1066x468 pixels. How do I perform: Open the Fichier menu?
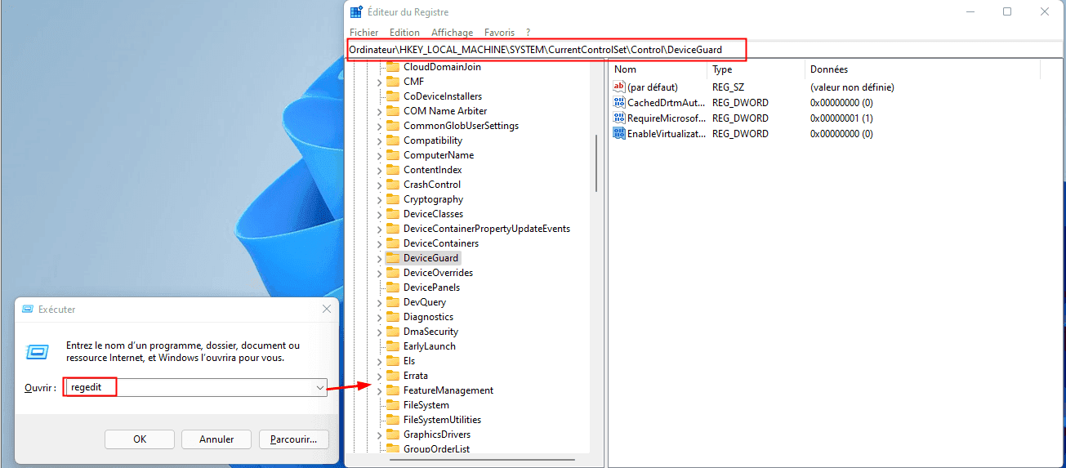pos(364,33)
